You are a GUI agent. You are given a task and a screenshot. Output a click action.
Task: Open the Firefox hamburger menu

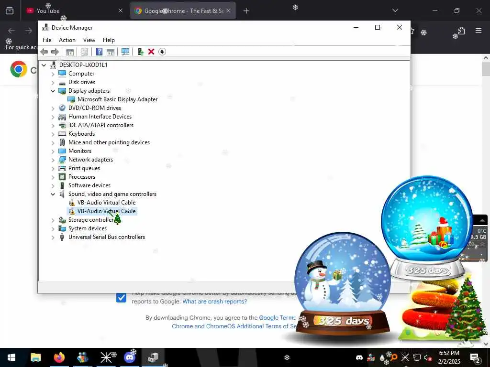point(479,31)
